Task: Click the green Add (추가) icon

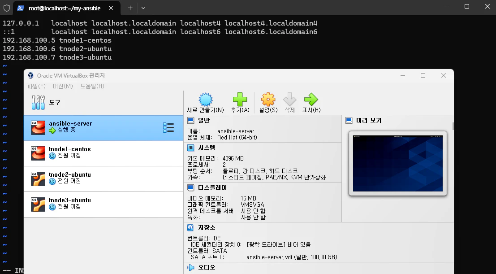Action: (x=240, y=100)
